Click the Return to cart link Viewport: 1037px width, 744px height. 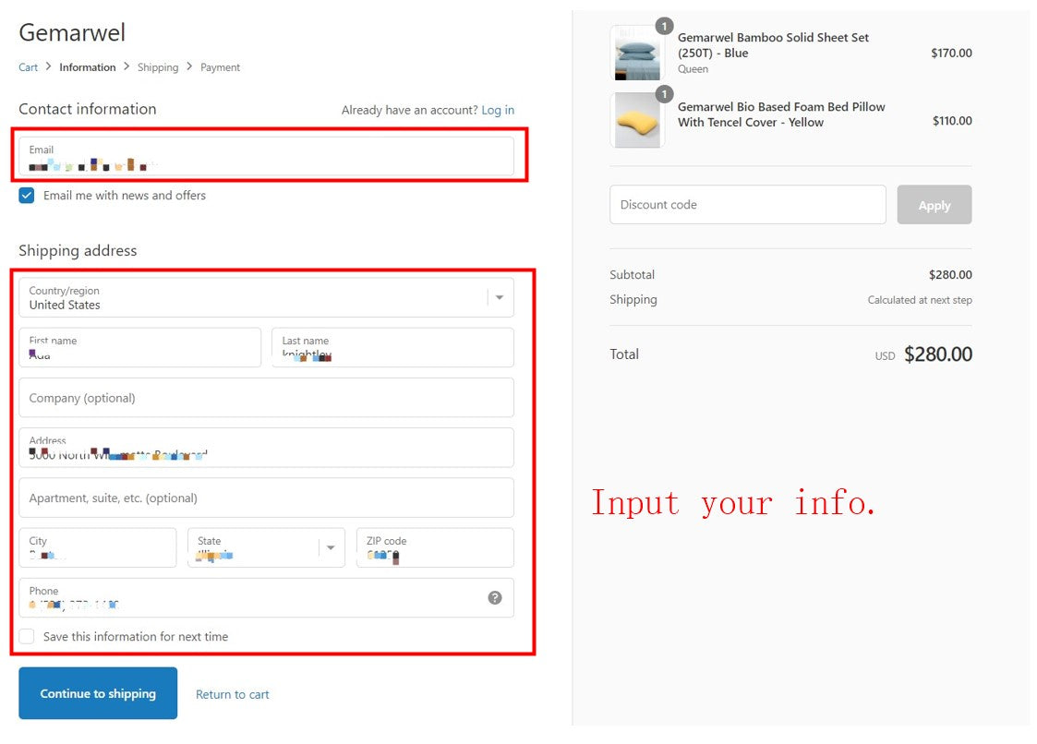(x=233, y=695)
